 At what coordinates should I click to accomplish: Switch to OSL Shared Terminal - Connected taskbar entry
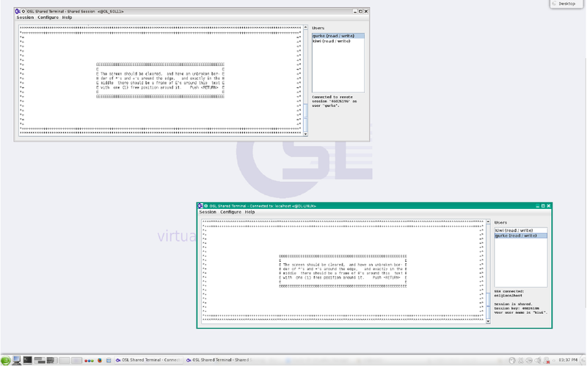[x=148, y=360]
